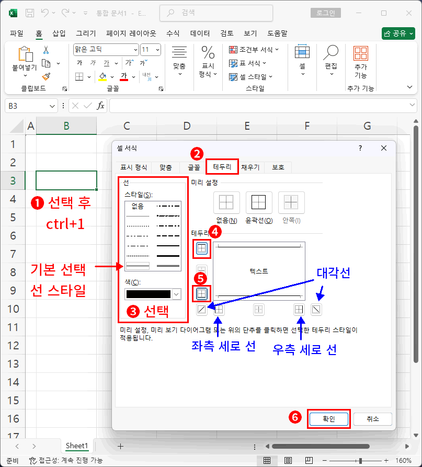Click the dialog help question mark
This screenshot has width=422, height=467.
click(360, 148)
